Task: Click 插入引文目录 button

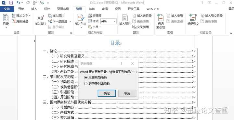Action: tap(212, 16)
